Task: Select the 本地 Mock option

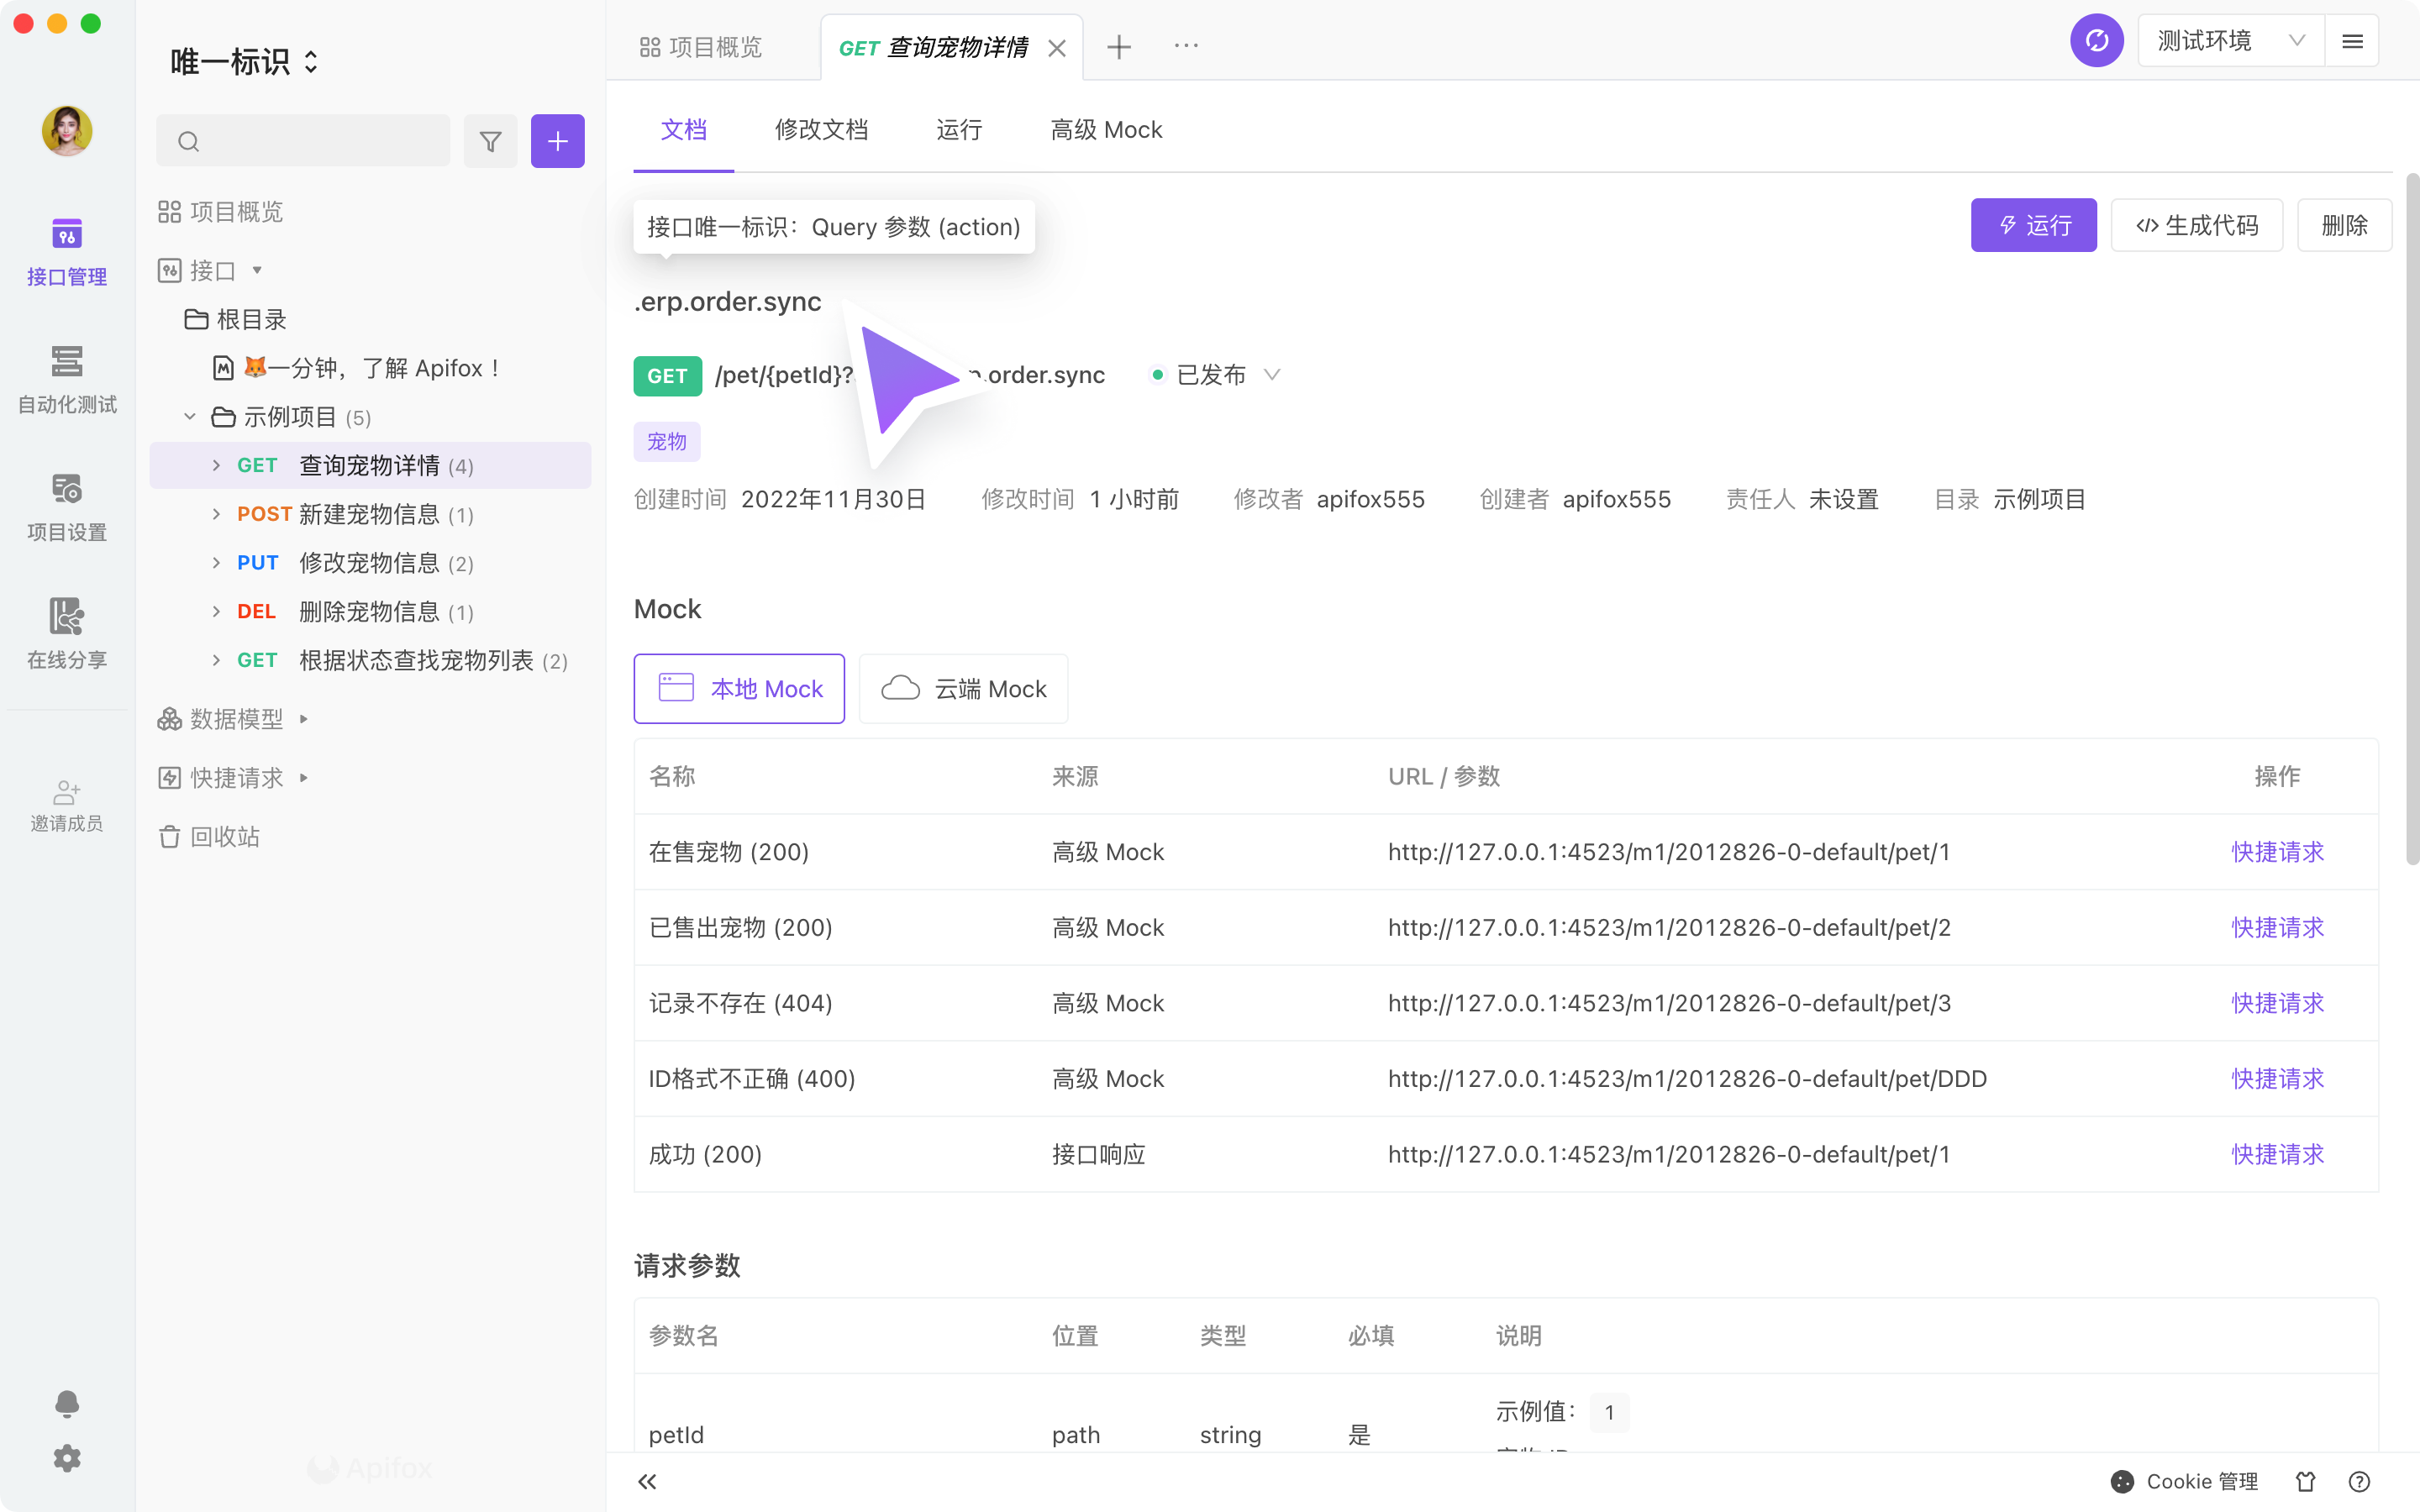Action: (739, 689)
